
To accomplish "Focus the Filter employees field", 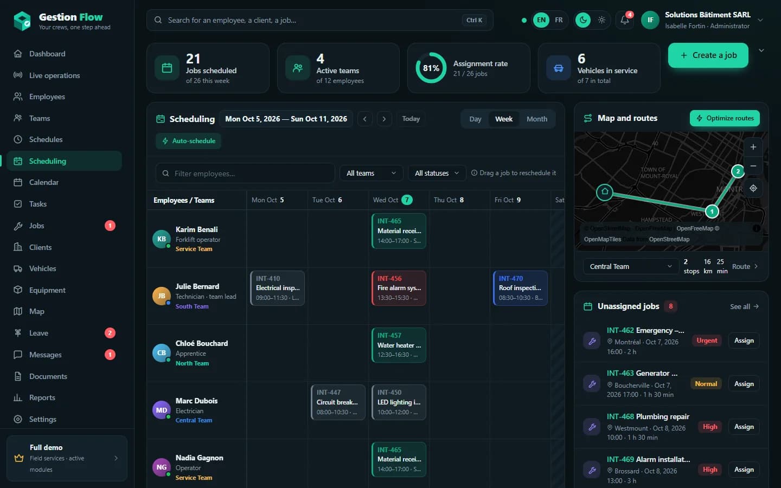I will 245,174.
